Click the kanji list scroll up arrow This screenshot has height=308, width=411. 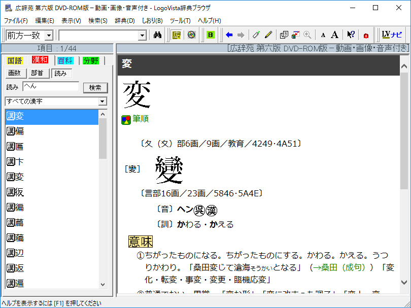coord(102,114)
